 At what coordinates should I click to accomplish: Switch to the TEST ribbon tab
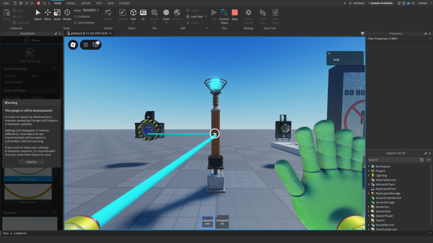[99, 3]
